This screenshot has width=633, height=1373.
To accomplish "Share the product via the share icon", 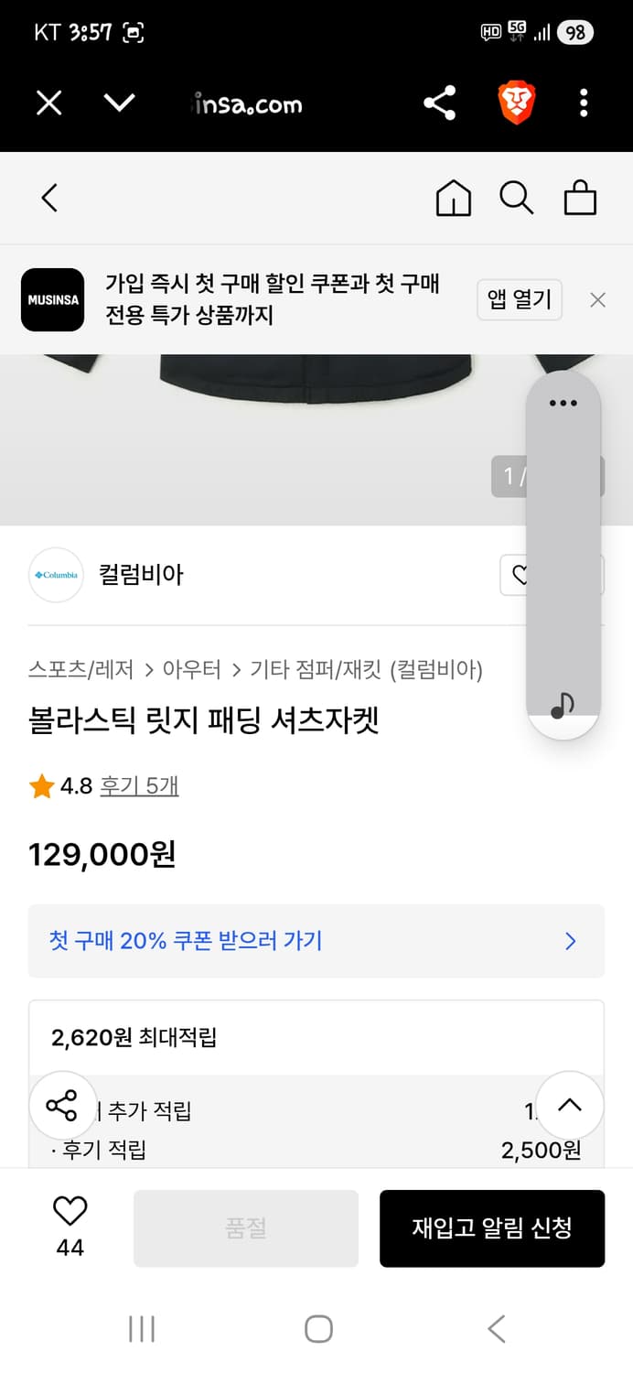I will point(442,103).
